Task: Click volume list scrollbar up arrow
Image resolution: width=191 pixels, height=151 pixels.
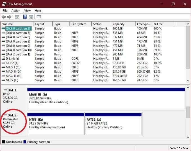Action: tap(188, 24)
